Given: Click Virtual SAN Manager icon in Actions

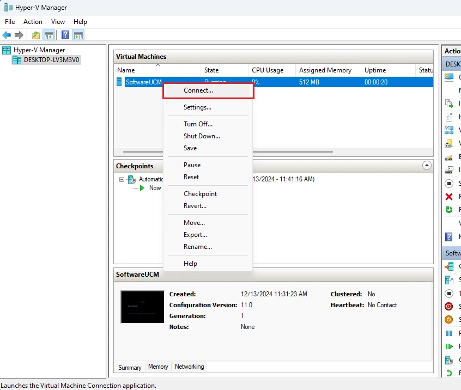Looking at the screenshot, I should [x=448, y=143].
